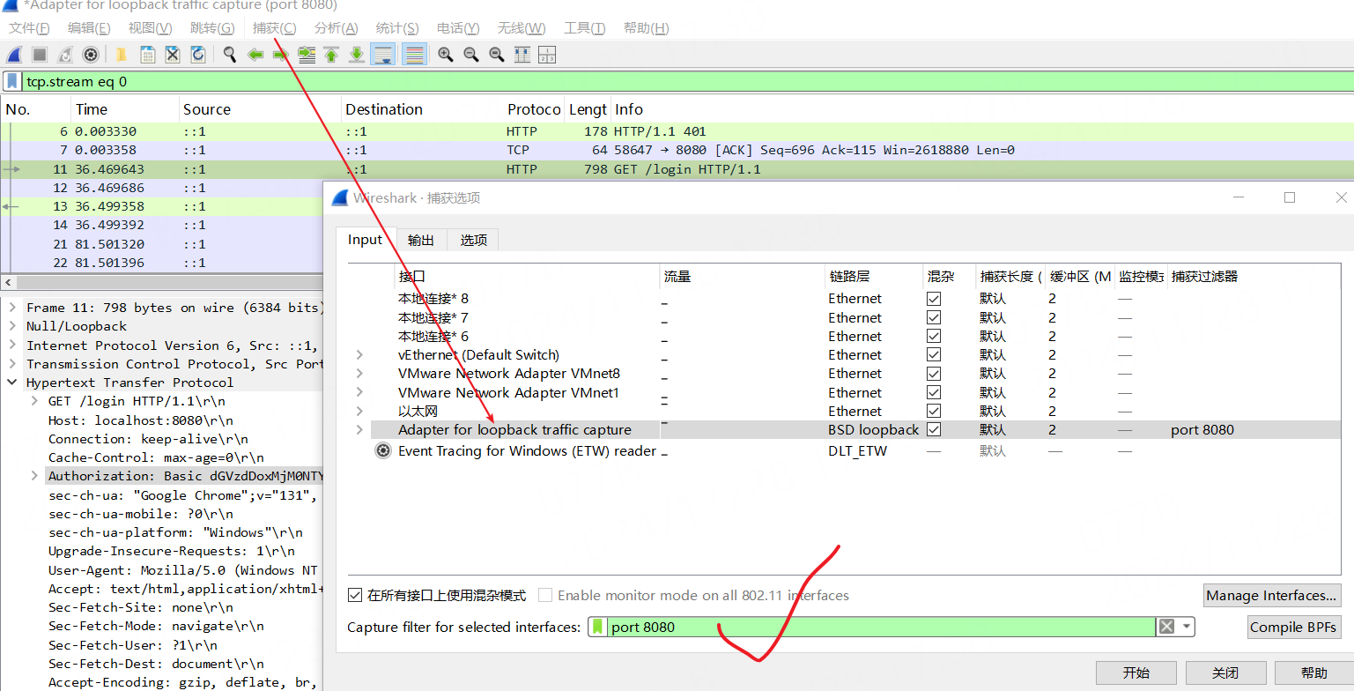Expand 以太网 interface row
Viewport: 1354px width, 691px height.
click(x=359, y=411)
